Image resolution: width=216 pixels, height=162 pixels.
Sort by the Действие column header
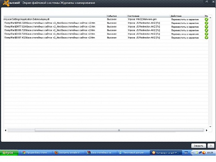click(187, 16)
